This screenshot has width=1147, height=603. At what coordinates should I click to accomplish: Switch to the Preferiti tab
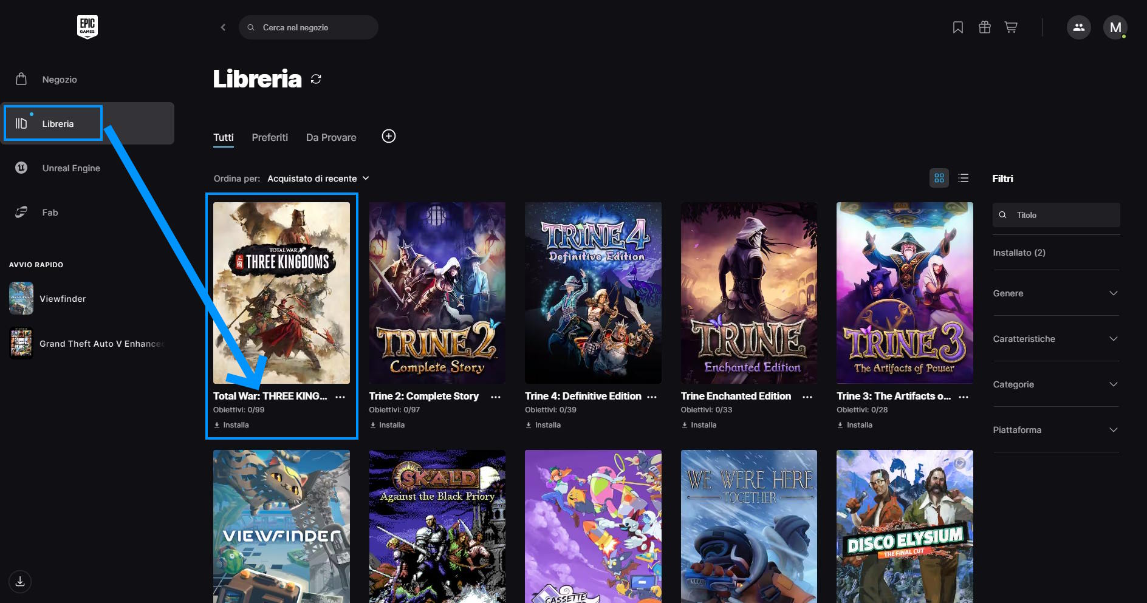[x=270, y=138]
